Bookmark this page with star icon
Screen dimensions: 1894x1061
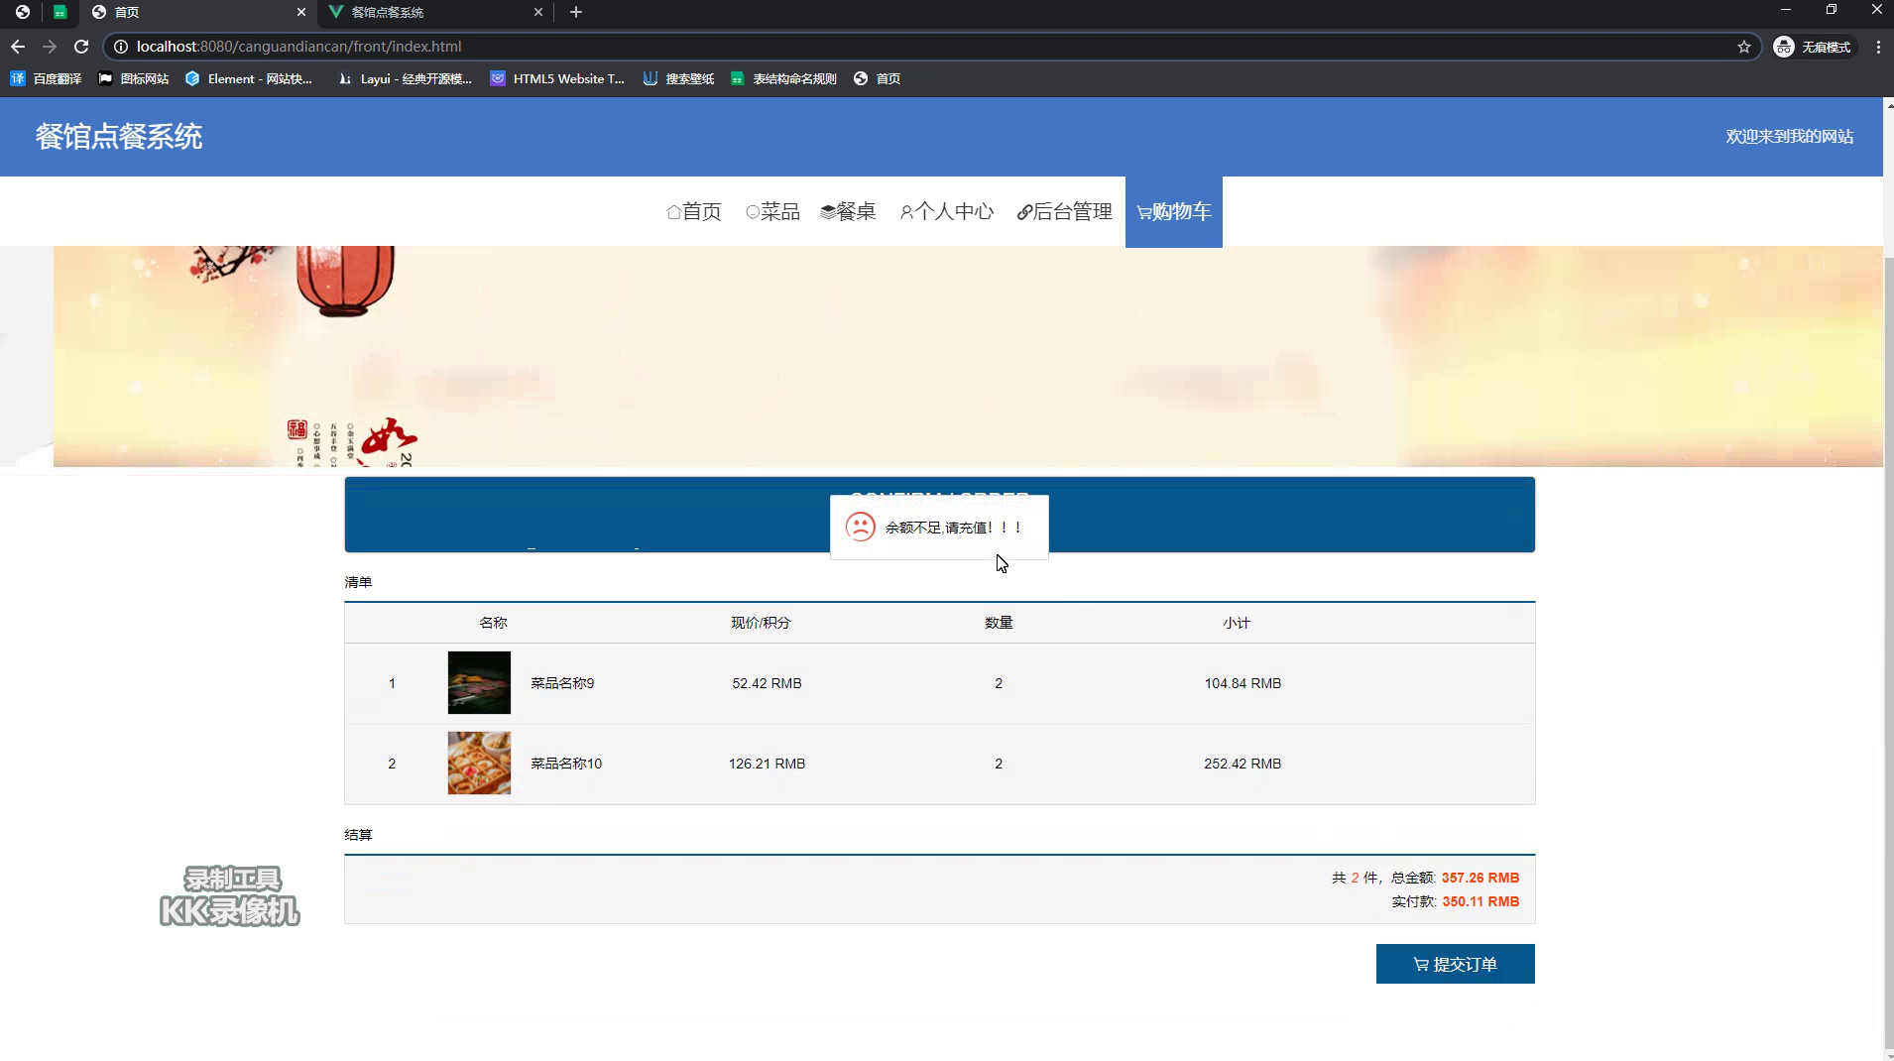tap(1744, 47)
